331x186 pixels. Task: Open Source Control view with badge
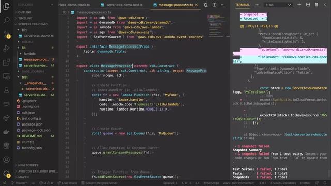[7, 35]
